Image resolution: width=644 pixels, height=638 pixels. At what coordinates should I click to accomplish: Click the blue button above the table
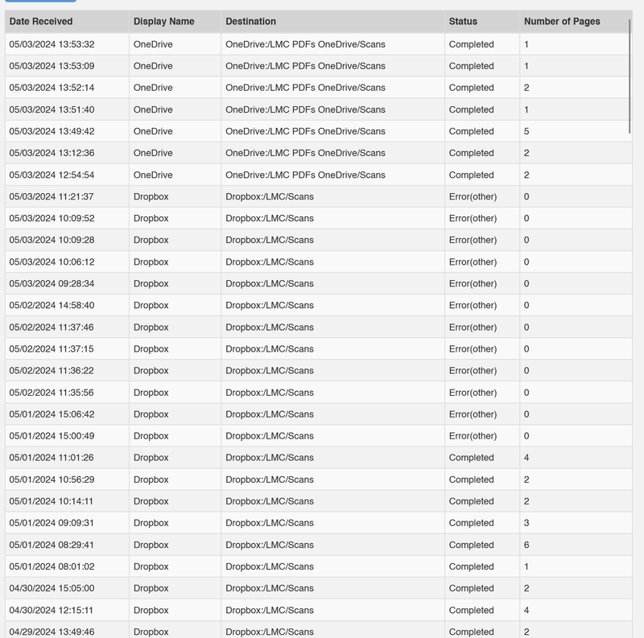[39, 3]
